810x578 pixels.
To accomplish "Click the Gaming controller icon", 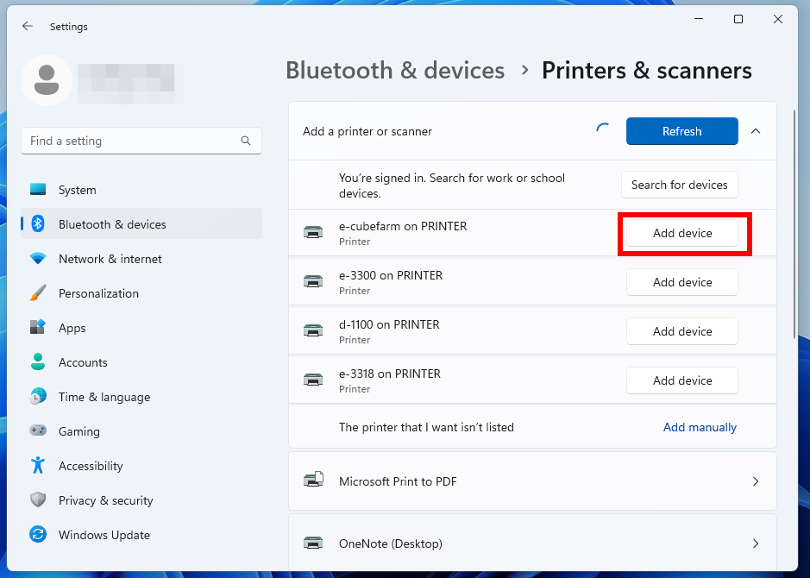I will [x=38, y=430].
